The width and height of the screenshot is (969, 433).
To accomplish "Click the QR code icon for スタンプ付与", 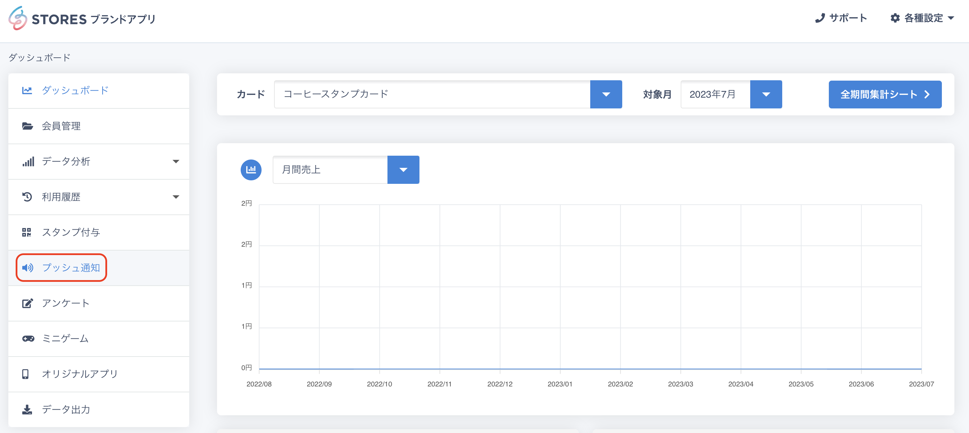I will coord(26,232).
